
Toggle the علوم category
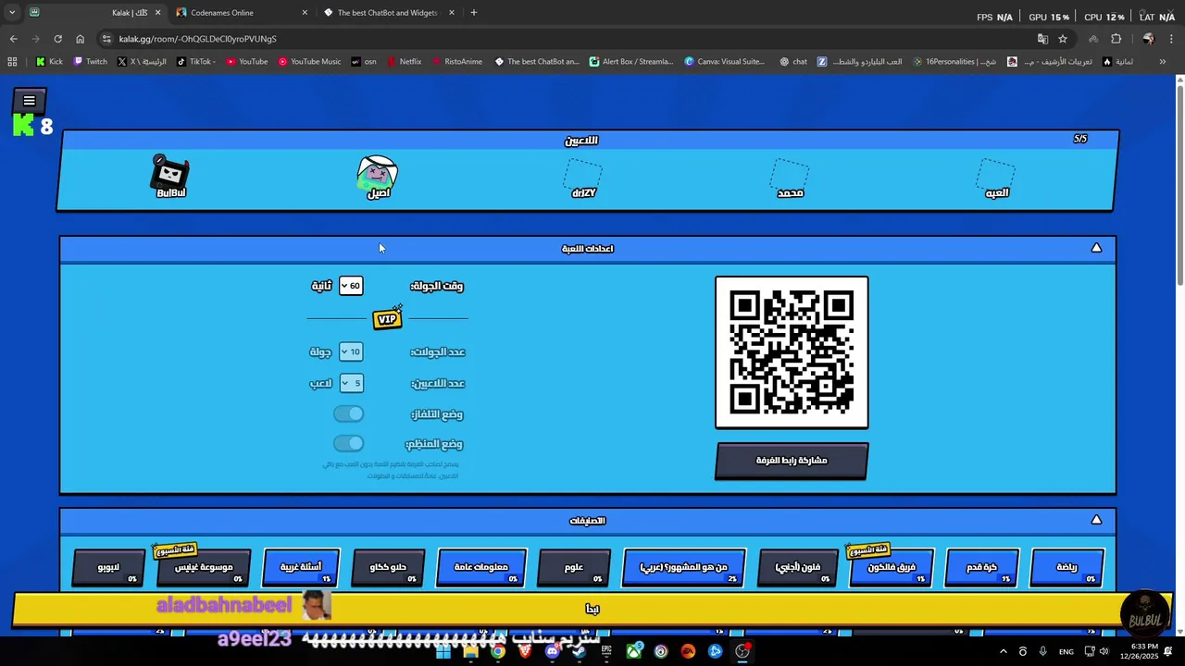574,567
